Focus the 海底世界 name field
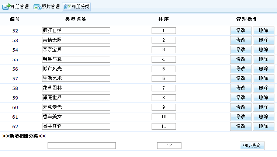The width and height of the screenshot is (277, 157). (x=76, y=98)
